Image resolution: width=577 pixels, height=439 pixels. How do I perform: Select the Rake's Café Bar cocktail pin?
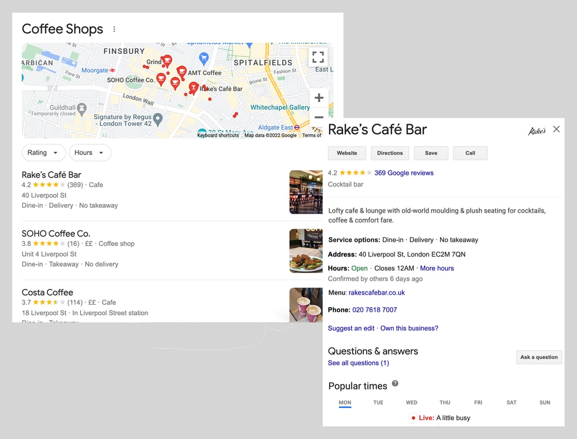pos(193,88)
